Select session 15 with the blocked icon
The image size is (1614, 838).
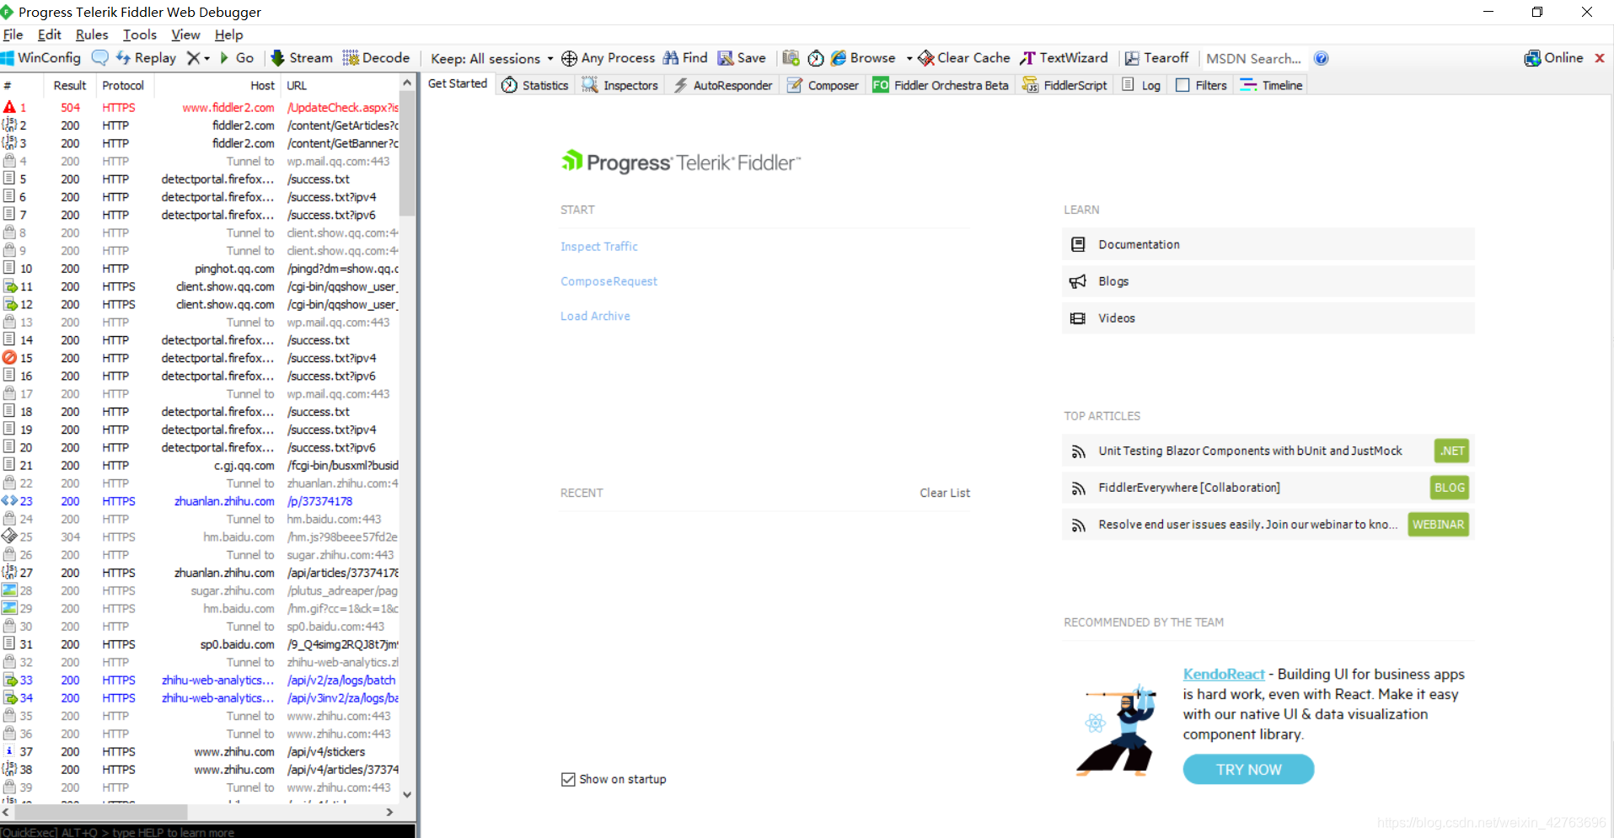pos(200,358)
